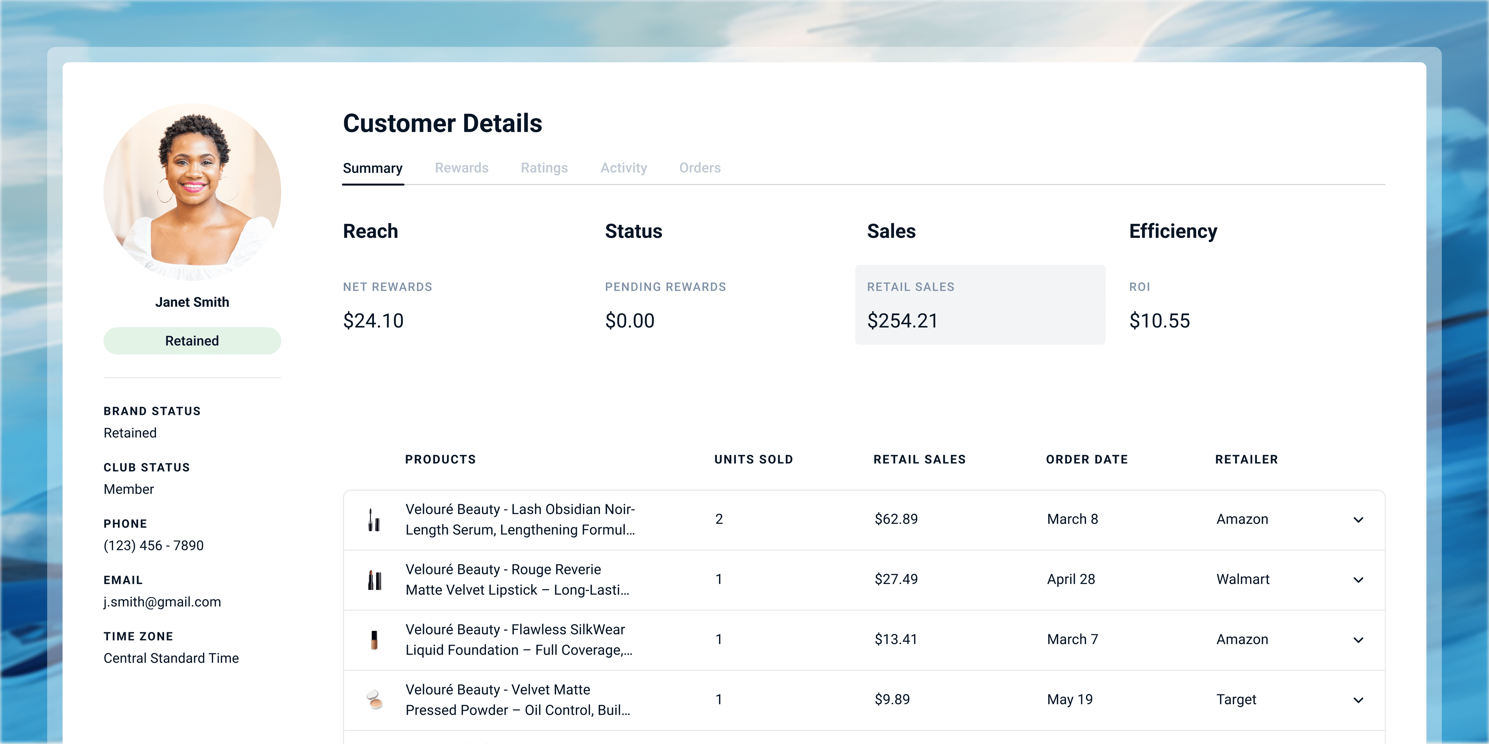Click the Lash Obsidian Noir-Length Serum product name

coord(520,519)
